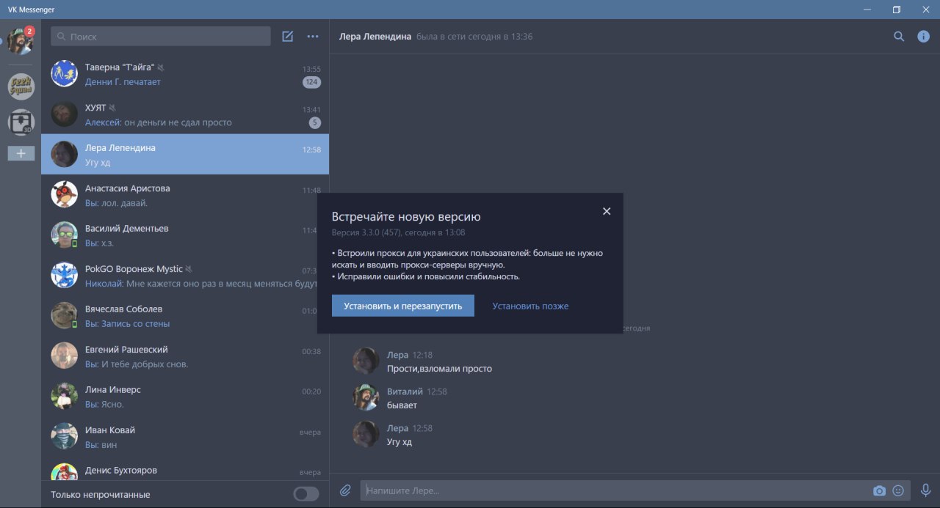This screenshot has height=508, width=940.
Task: Click PokGO Воронеж Mystic avatar
Action: (x=65, y=275)
